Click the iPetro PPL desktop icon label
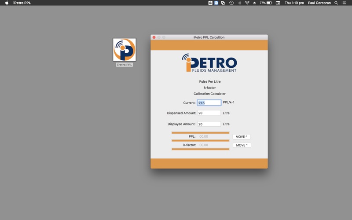 tap(125, 65)
